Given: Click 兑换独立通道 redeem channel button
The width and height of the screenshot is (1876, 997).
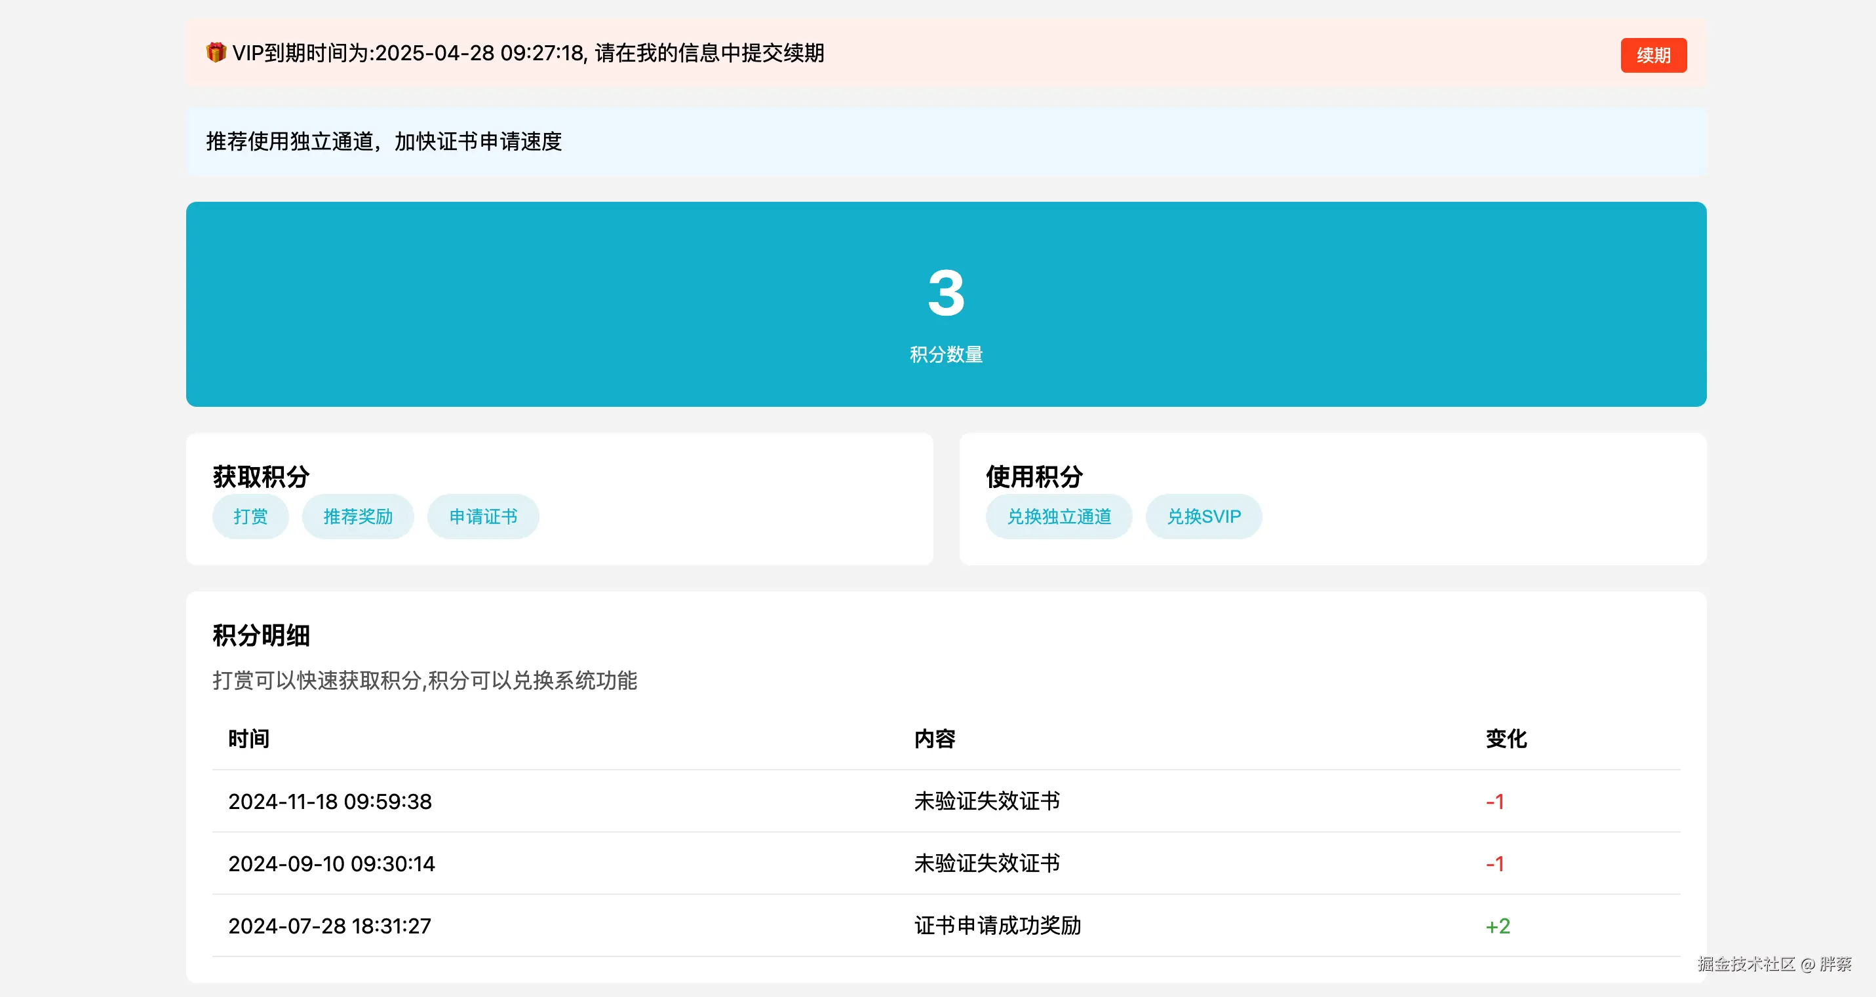Looking at the screenshot, I should coord(1058,517).
